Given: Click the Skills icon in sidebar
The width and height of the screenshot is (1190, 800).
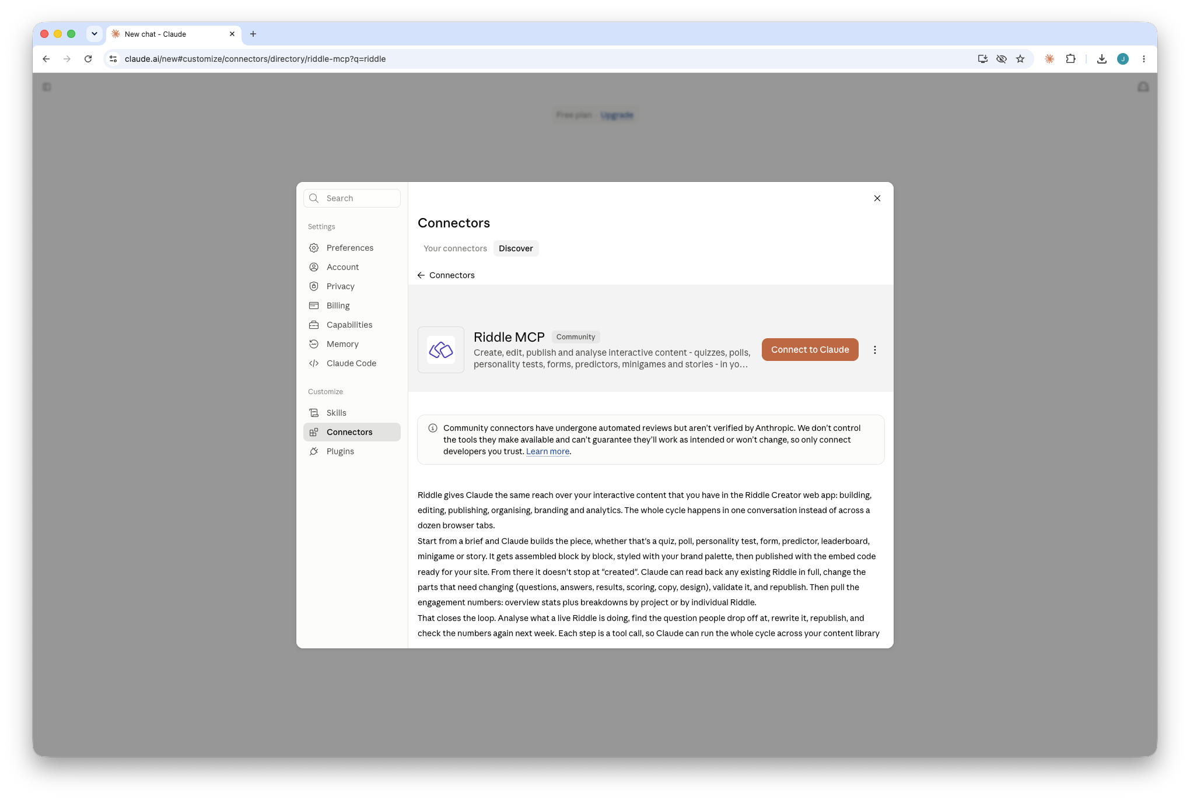Looking at the screenshot, I should pyautogui.click(x=314, y=413).
